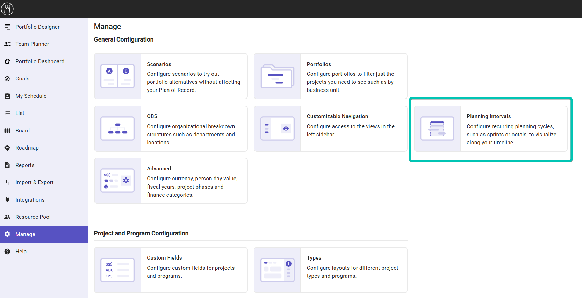Click the OBS card illustration thumbnail

point(117,129)
